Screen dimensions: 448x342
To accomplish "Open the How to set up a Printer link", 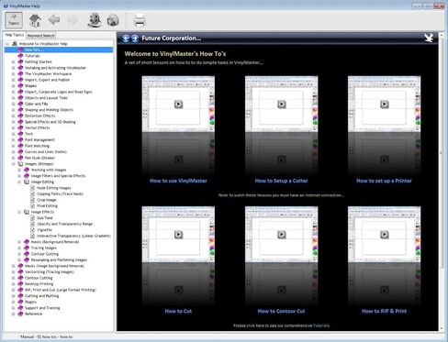I will [x=384, y=181].
